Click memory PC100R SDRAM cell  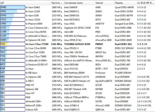click(123, 73)
